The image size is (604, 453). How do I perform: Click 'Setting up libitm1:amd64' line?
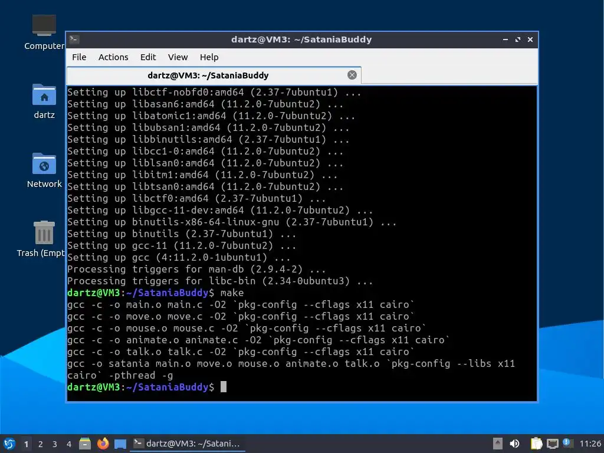(x=202, y=175)
